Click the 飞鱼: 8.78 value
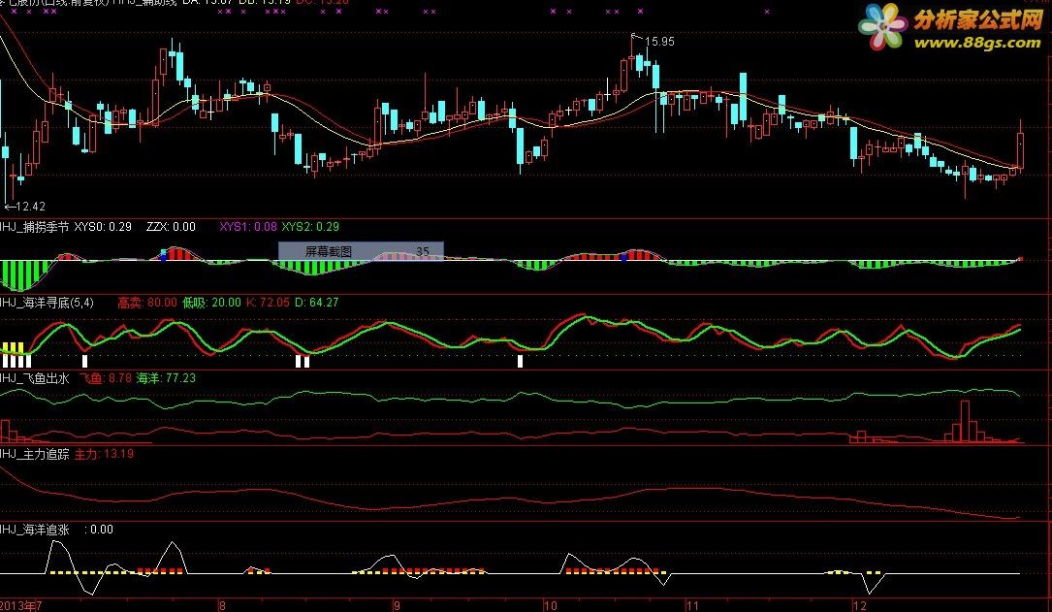 106,378
